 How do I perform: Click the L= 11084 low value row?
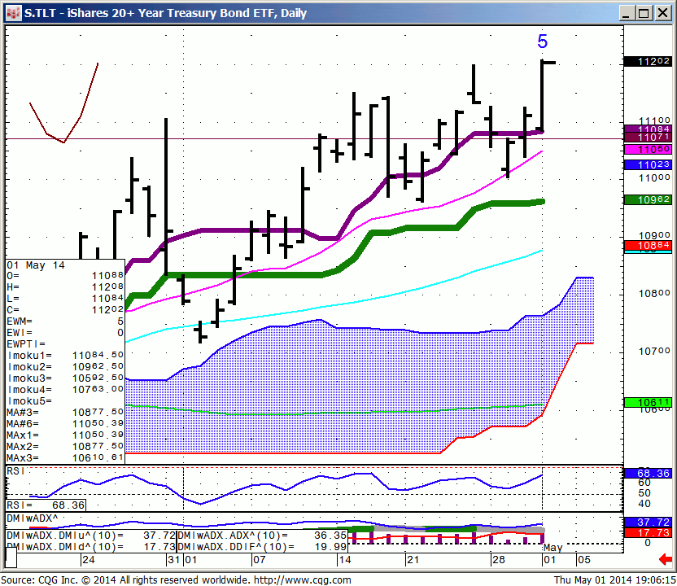tap(65, 299)
